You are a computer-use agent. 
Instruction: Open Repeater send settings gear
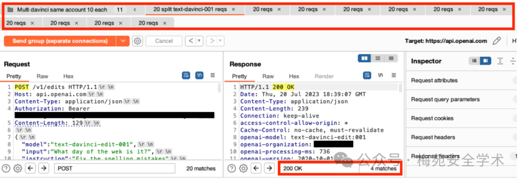click(137, 41)
